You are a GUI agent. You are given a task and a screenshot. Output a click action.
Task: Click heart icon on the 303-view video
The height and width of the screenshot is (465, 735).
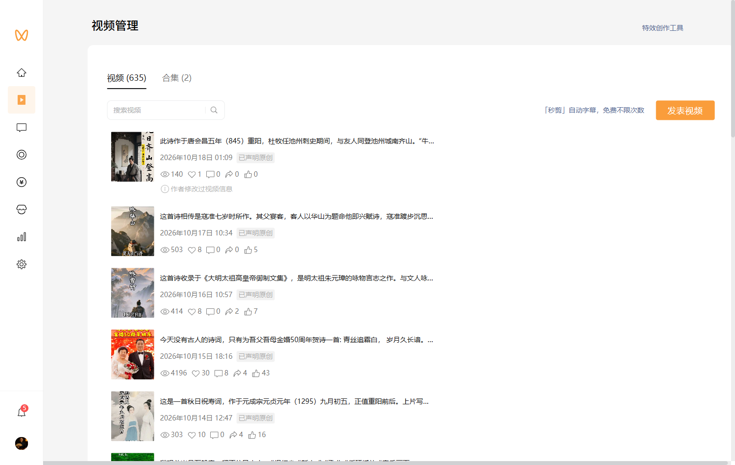(192, 435)
